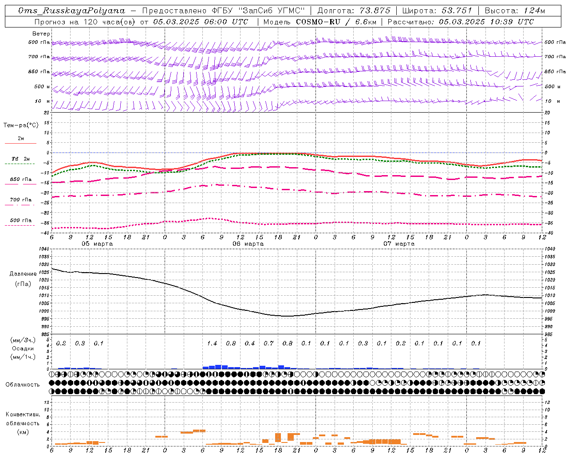Click the 06 марта date label
The image size is (568, 454).
pos(248,243)
